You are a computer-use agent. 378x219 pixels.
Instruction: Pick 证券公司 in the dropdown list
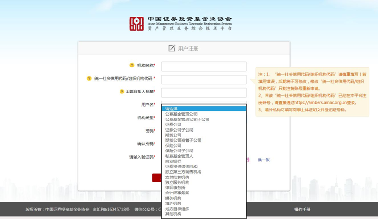pyautogui.click(x=173, y=125)
